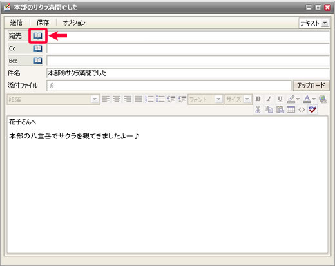The height and width of the screenshot is (266, 335).
Task: Open the サイズ font size dropdown
Action: (247, 99)
